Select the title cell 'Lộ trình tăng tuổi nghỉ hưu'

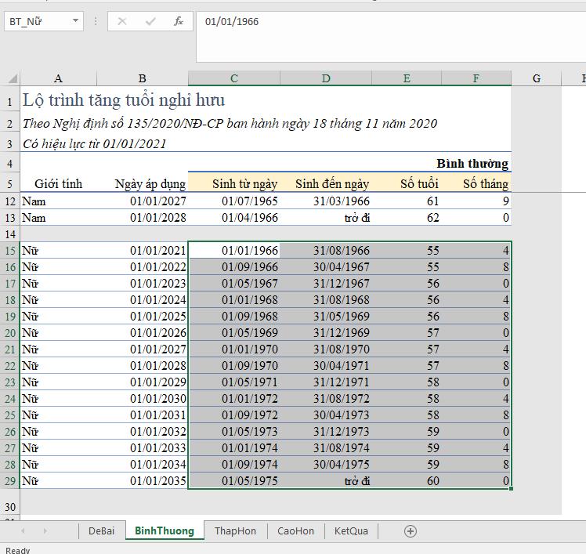(124, 100)
